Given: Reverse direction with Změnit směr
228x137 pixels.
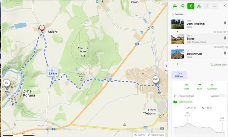Looking at the screenshot, I should 219,65.
